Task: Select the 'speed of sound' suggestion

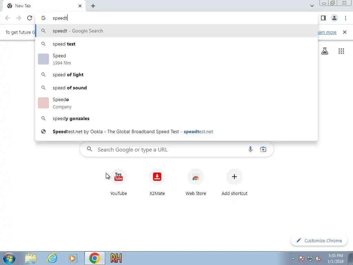Action: coord(176,88)
